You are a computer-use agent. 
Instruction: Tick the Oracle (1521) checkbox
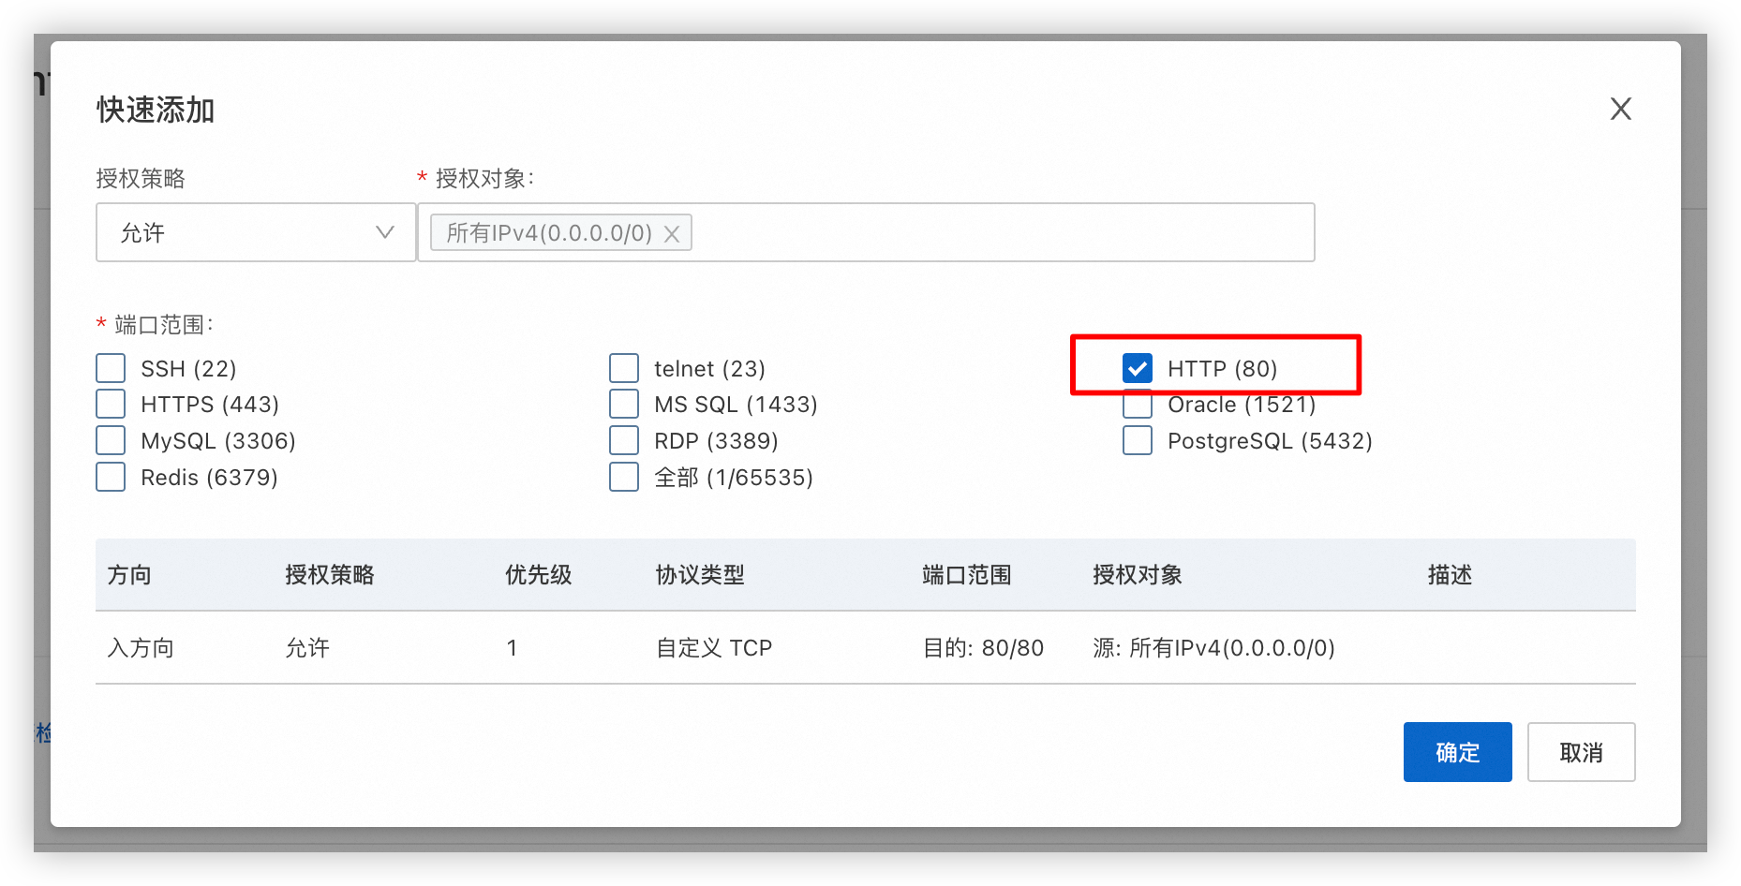point(1138,406)
